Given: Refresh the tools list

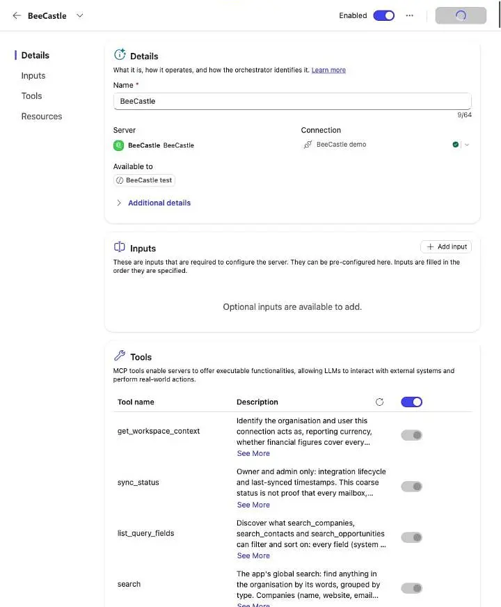Looking at the screenshot, I should point(379,402).
